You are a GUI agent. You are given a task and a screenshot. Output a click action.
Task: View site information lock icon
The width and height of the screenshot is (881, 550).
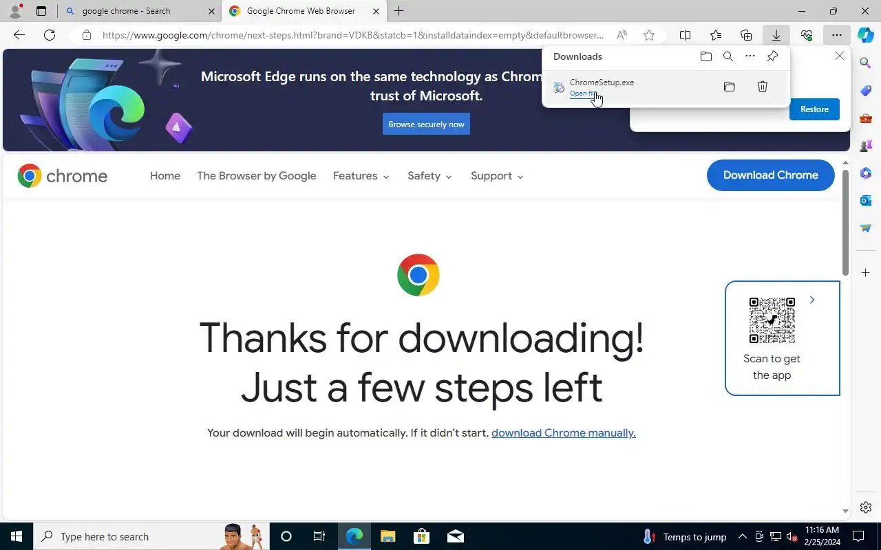(86, 35)
